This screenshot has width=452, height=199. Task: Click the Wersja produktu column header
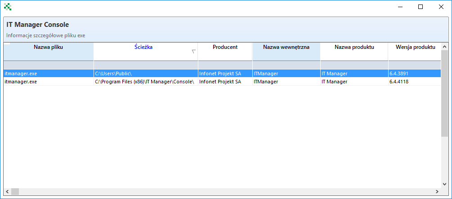tap(414, 52)
